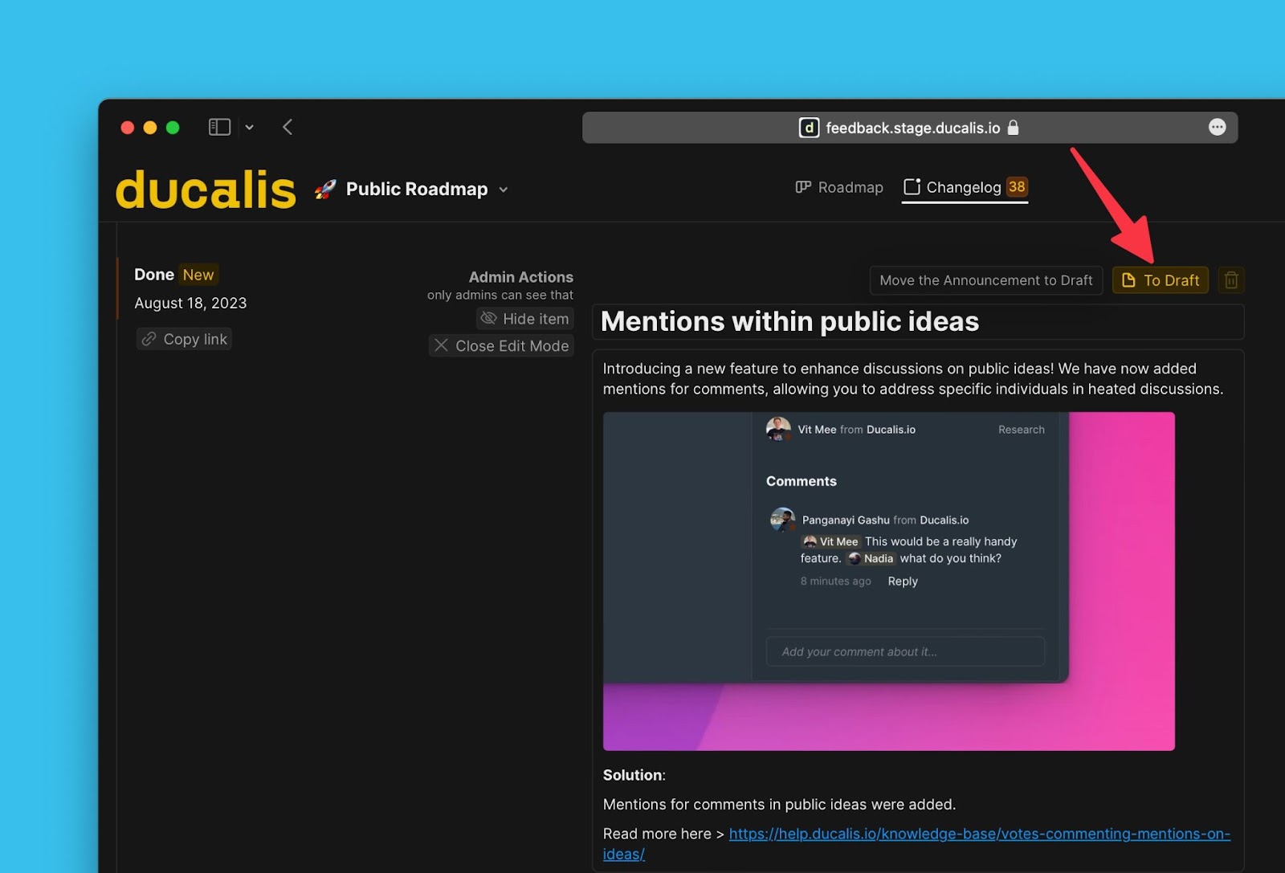Expand the sidebar options chevron
Viewport: 1285px width, 873px height.
pos(250,127)
